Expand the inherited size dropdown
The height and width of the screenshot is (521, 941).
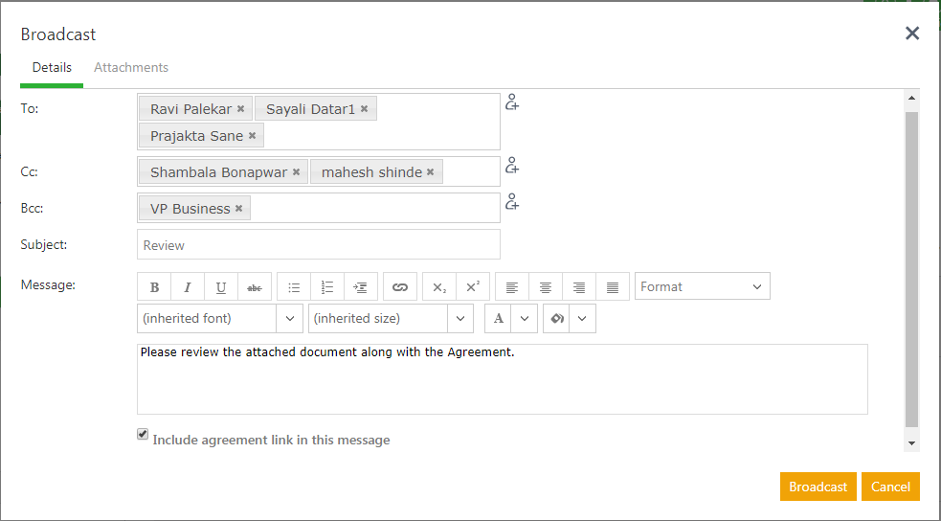point(460,318)
